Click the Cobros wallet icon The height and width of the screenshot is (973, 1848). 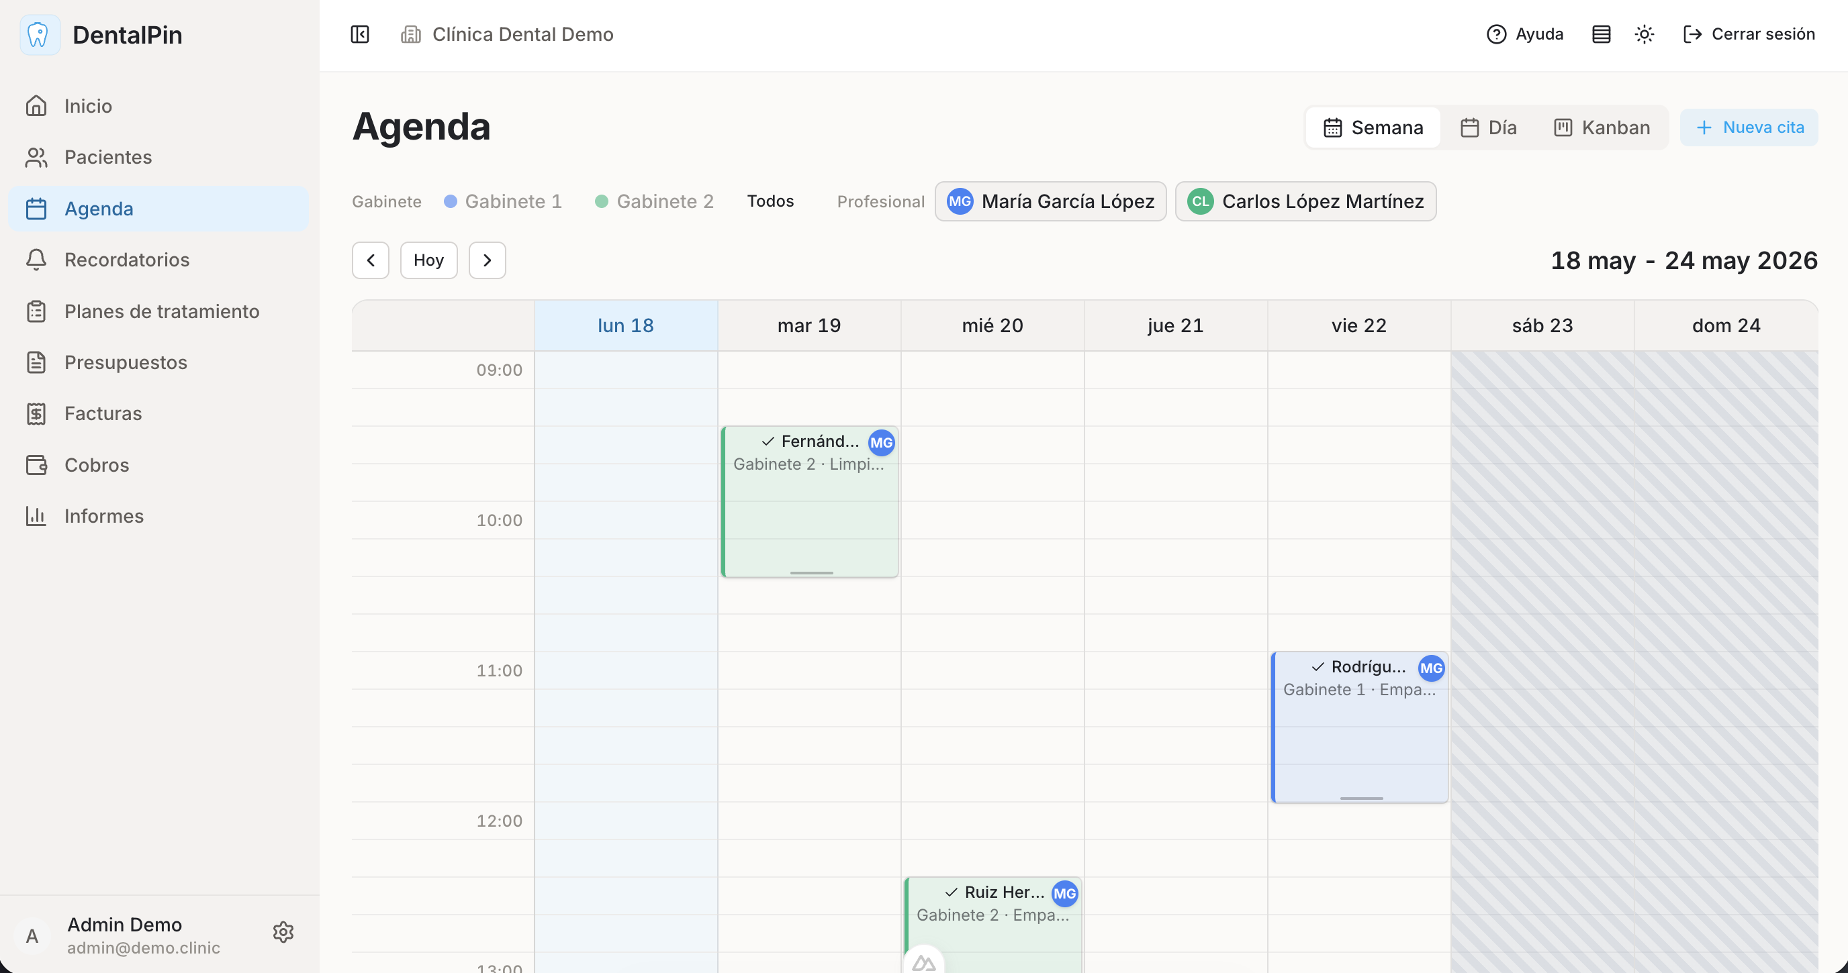click(x=36, y=464)
